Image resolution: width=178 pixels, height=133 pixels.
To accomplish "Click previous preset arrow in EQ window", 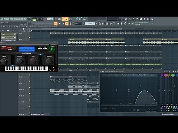I will point(169,72).
